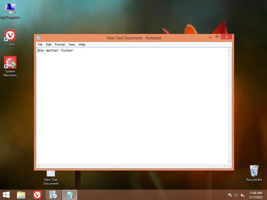Click the Notepad window title text
This screenshot has height=200, width=267.
134,38
